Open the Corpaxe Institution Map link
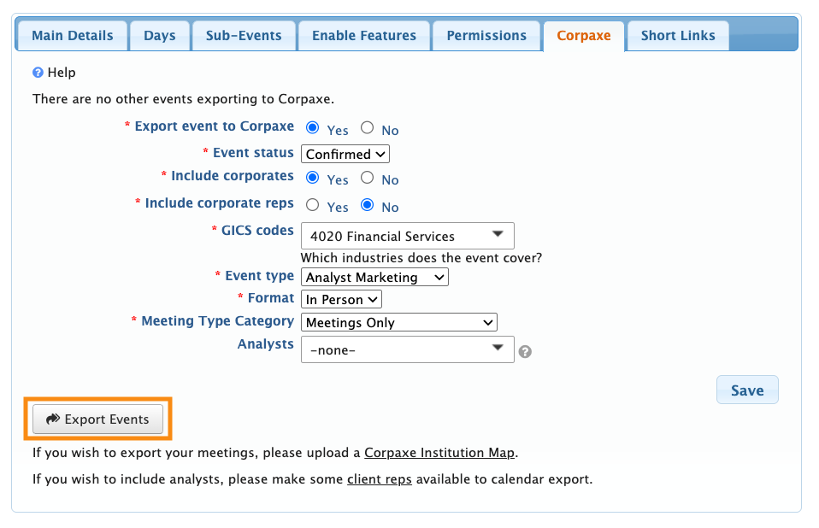Image resolution: width=819 pixels, height=528 pixels. click(x=439, y=453)
